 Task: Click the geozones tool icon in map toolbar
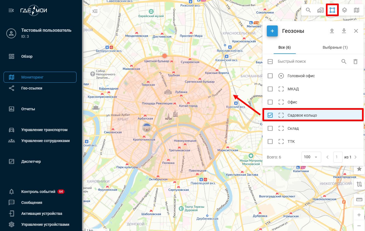[x=332, y=10]
